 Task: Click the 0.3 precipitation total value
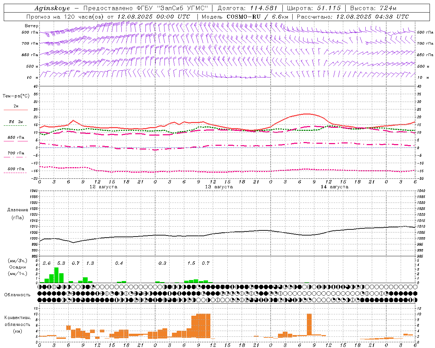(162, 263)
